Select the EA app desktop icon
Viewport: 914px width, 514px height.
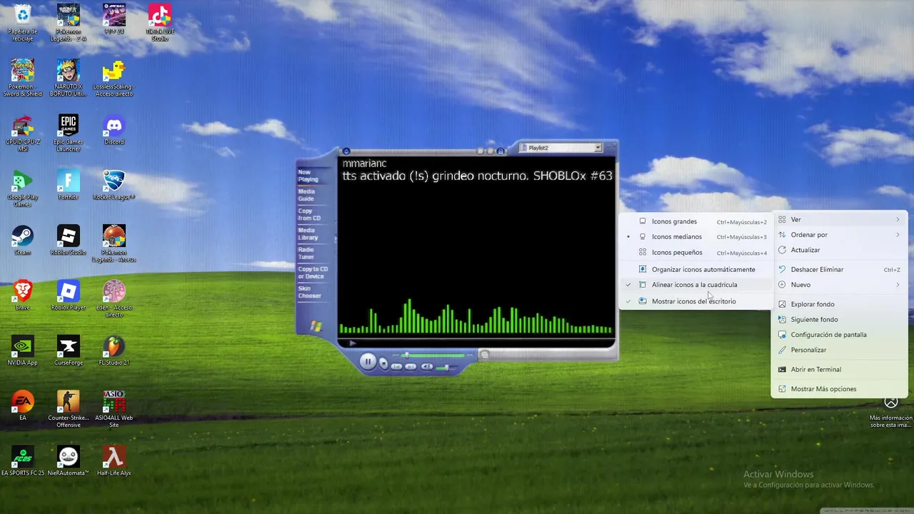pos(22,405)
